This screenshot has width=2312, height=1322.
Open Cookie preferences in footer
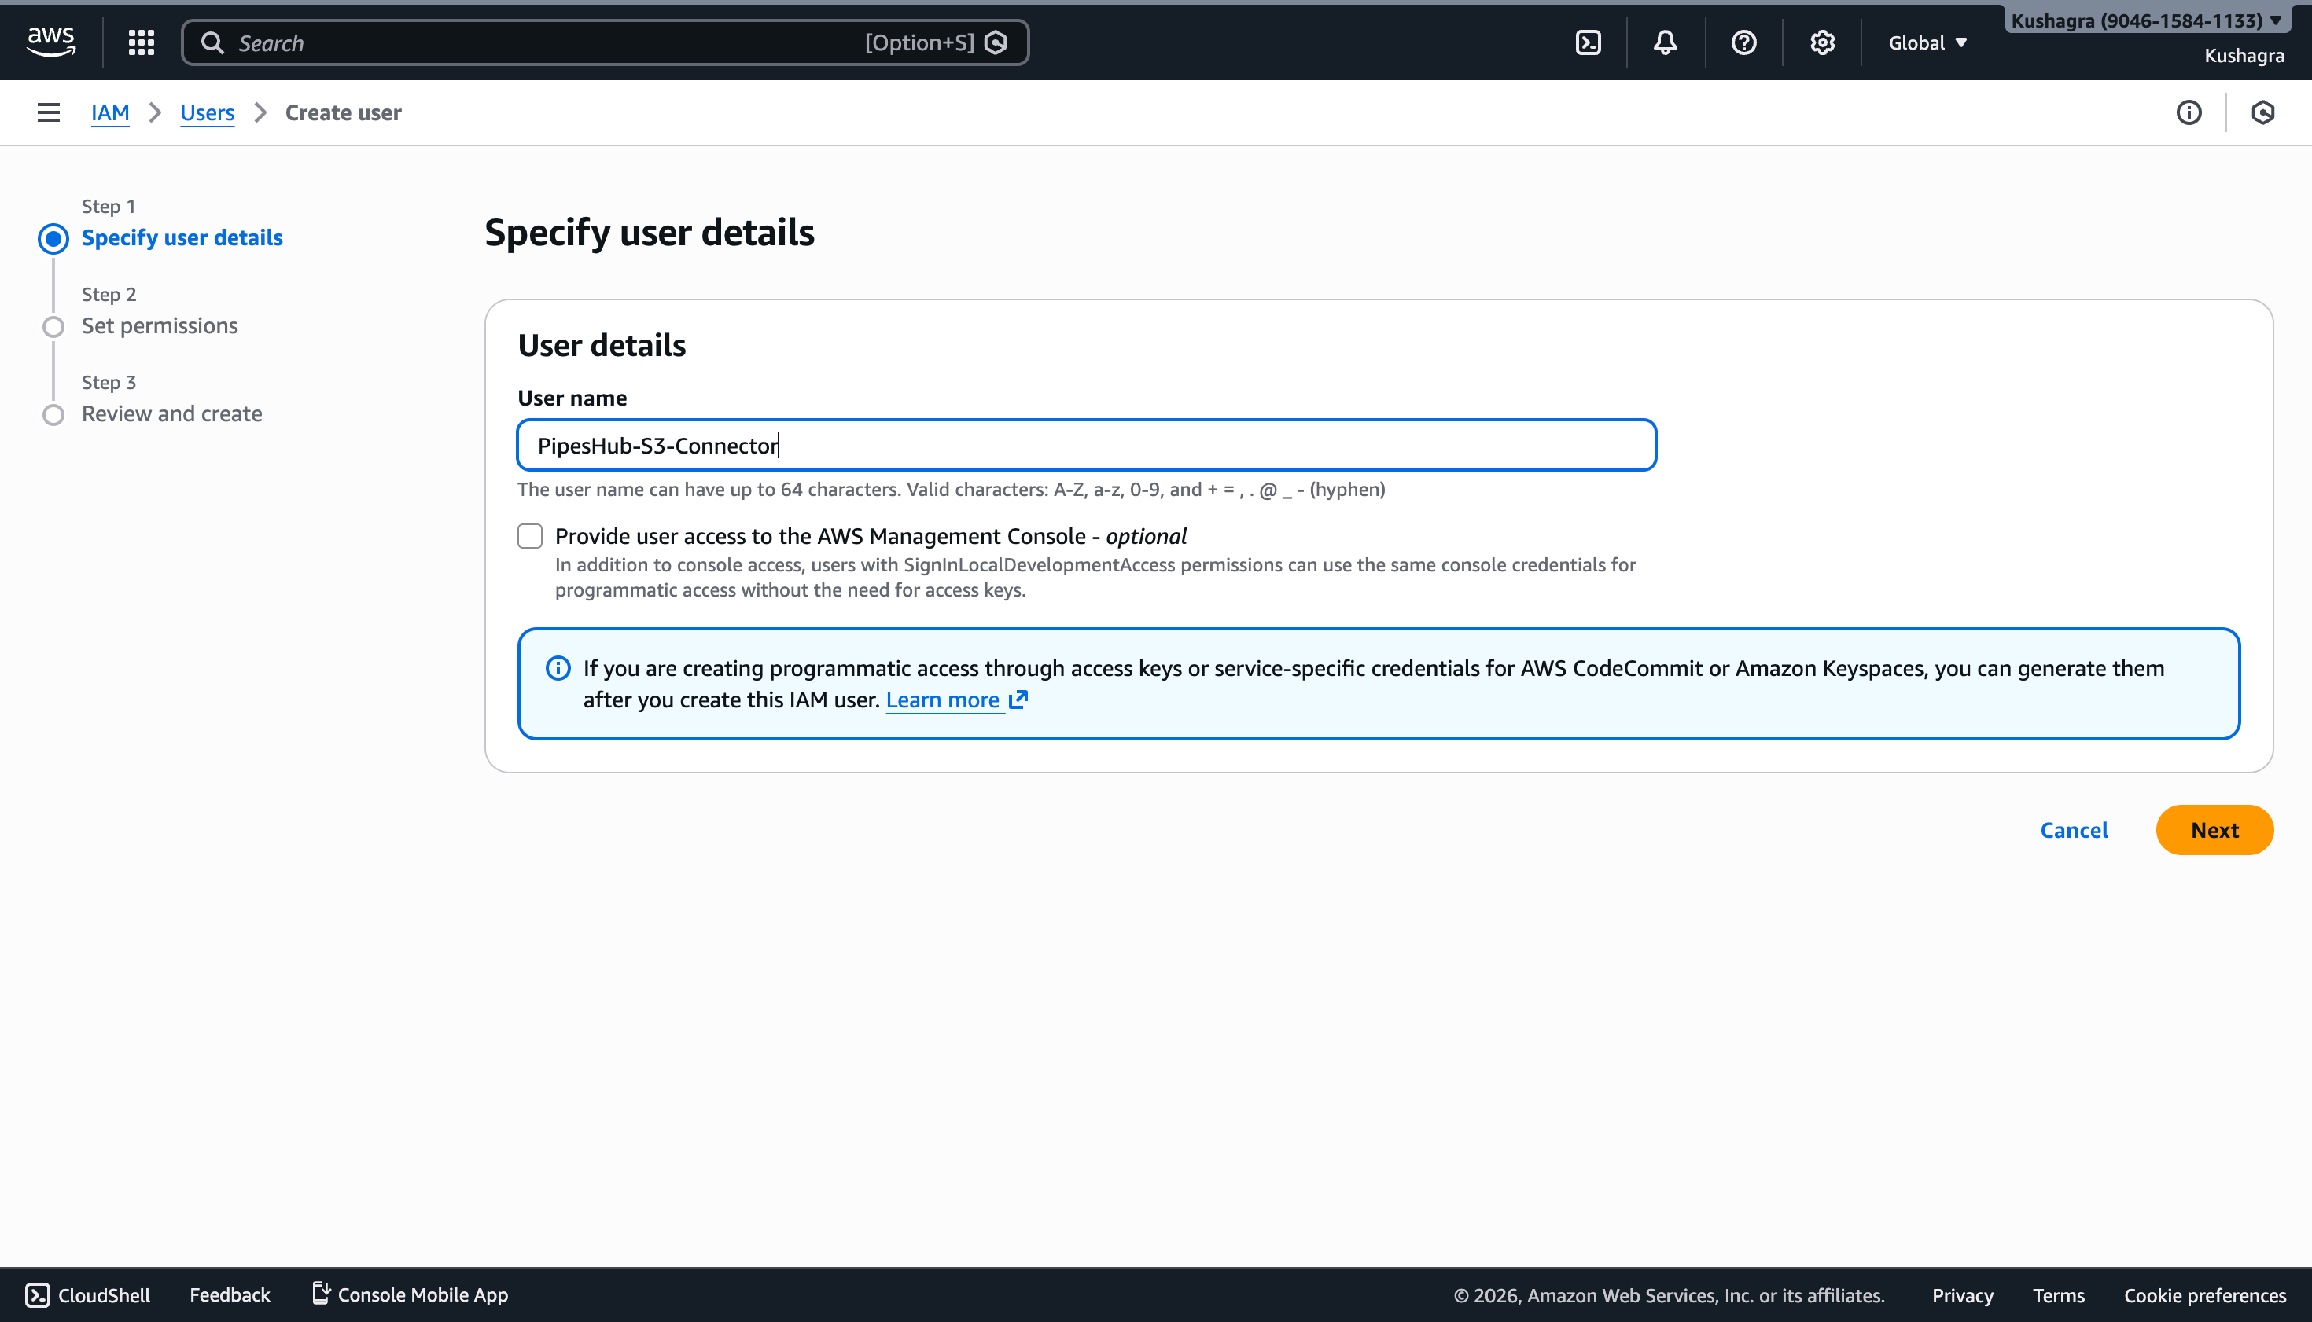(x=2205, y=1295)
